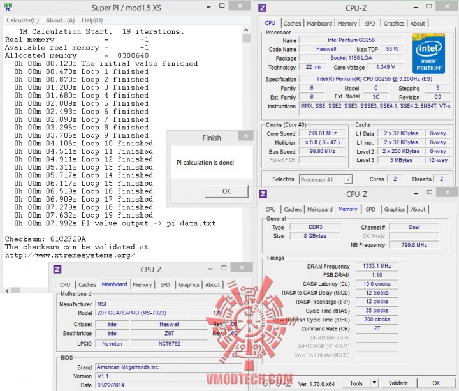Click the CAS# Latency 10.0 clocks value

click(377, 284)
